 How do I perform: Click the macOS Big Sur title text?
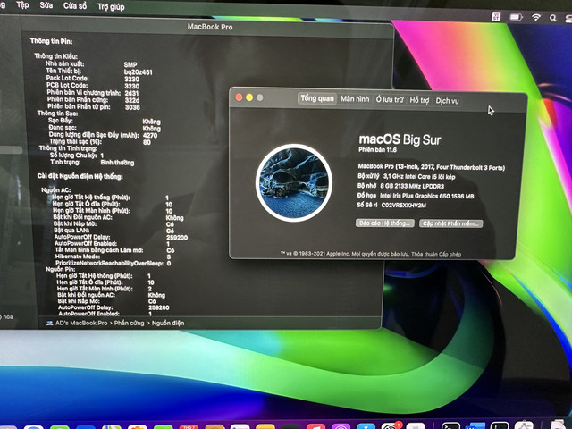point(400,139)
